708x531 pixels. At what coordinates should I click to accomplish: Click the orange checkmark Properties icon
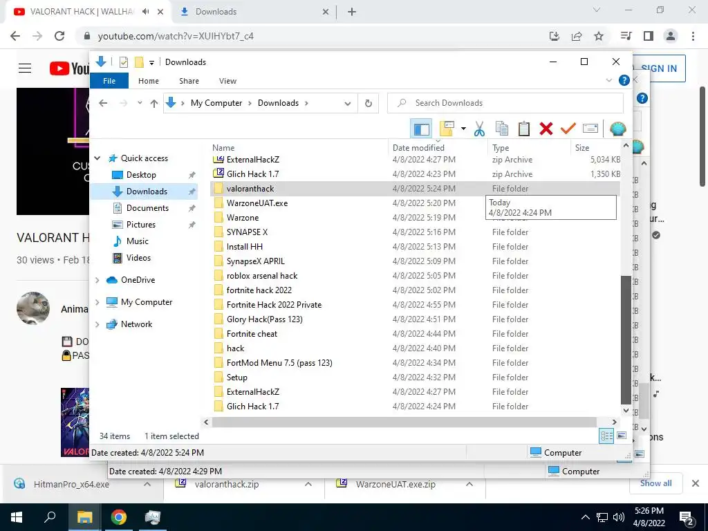tap(568, 129)
